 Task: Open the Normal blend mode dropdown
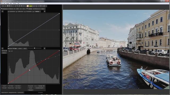point(4,51)
